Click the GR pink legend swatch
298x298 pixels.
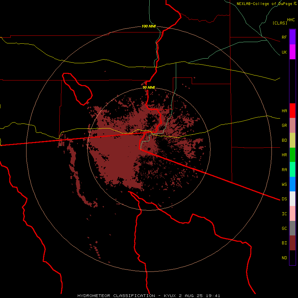tap(292, 125)
